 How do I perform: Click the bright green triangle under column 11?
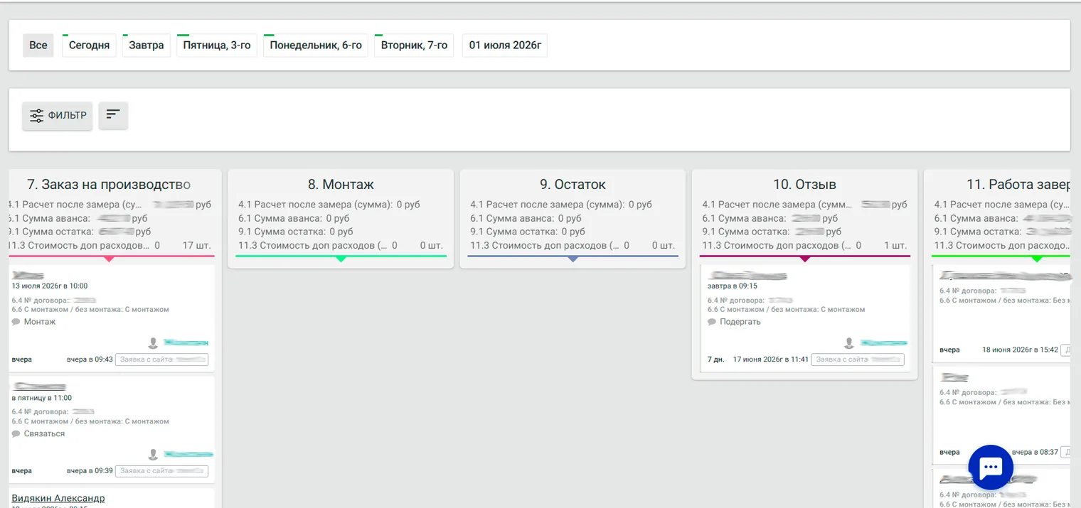coord(1036,259)
